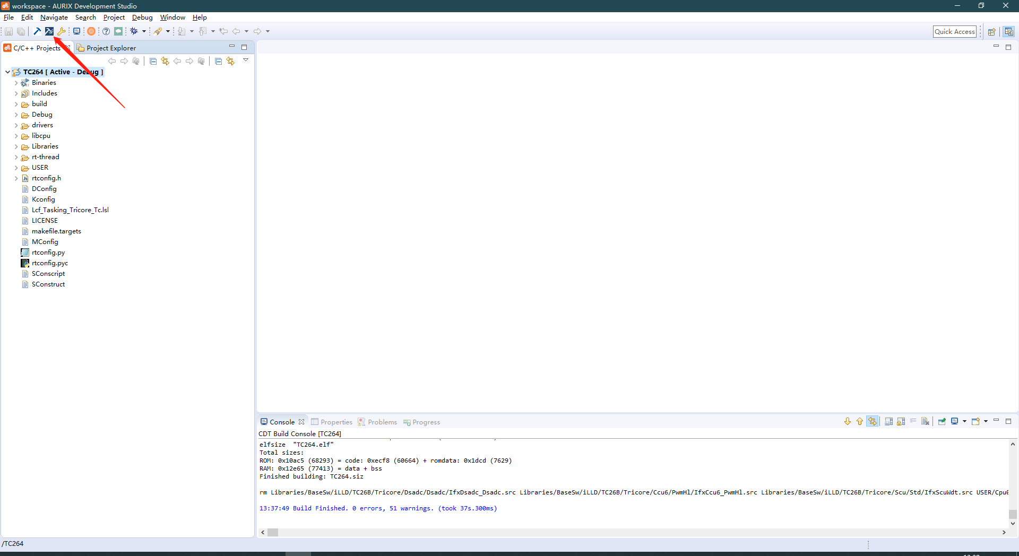The image size is (1019, 556).
Task: Open the Open Console dropdown arrow
Action: pos(986,422)
